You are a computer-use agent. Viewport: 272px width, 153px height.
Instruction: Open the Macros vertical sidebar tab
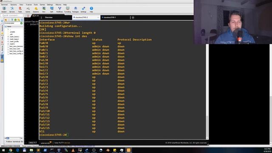tap(2, 49)
